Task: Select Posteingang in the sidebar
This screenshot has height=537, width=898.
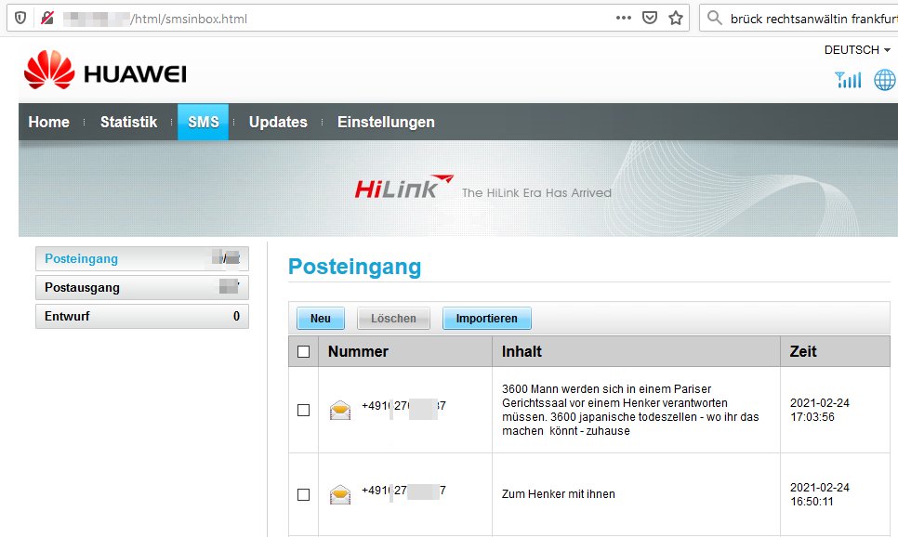Action: pyautogui.click(x=142, y=259)
